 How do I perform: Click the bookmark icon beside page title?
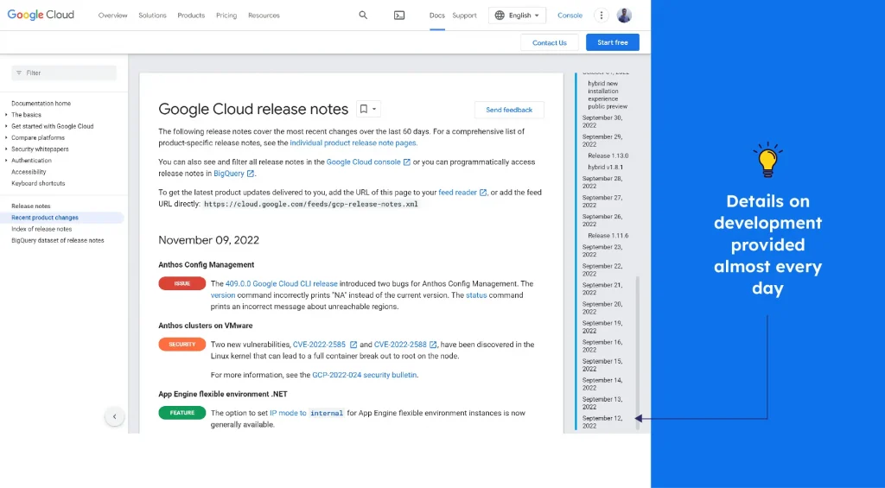tap(364, 109)
